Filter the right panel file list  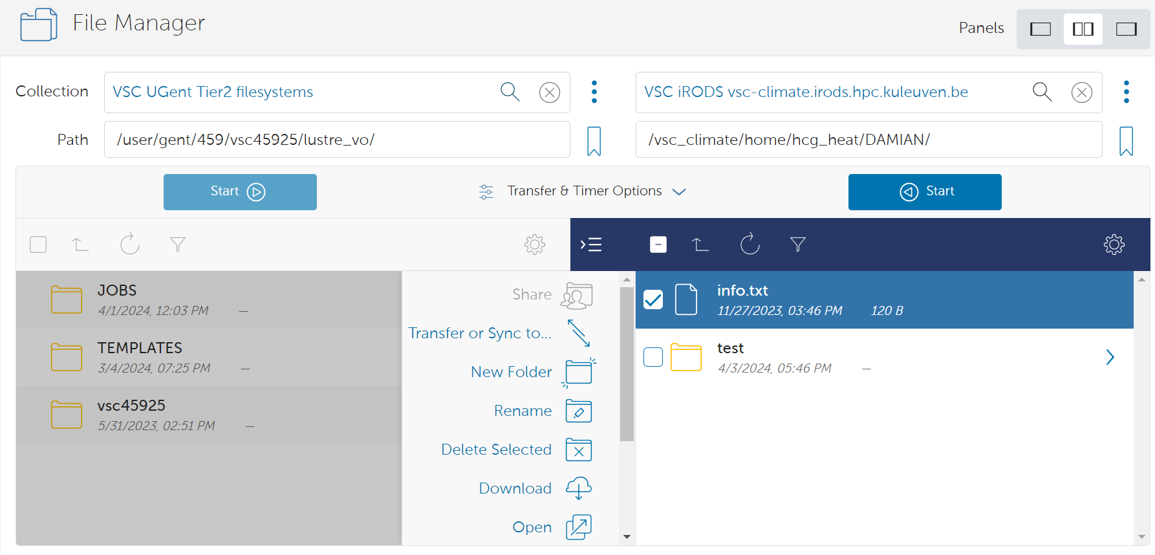pyautogui.click(x=798, y=245)
